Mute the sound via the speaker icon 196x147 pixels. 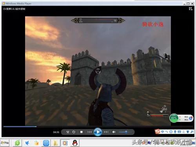point(114,132)
